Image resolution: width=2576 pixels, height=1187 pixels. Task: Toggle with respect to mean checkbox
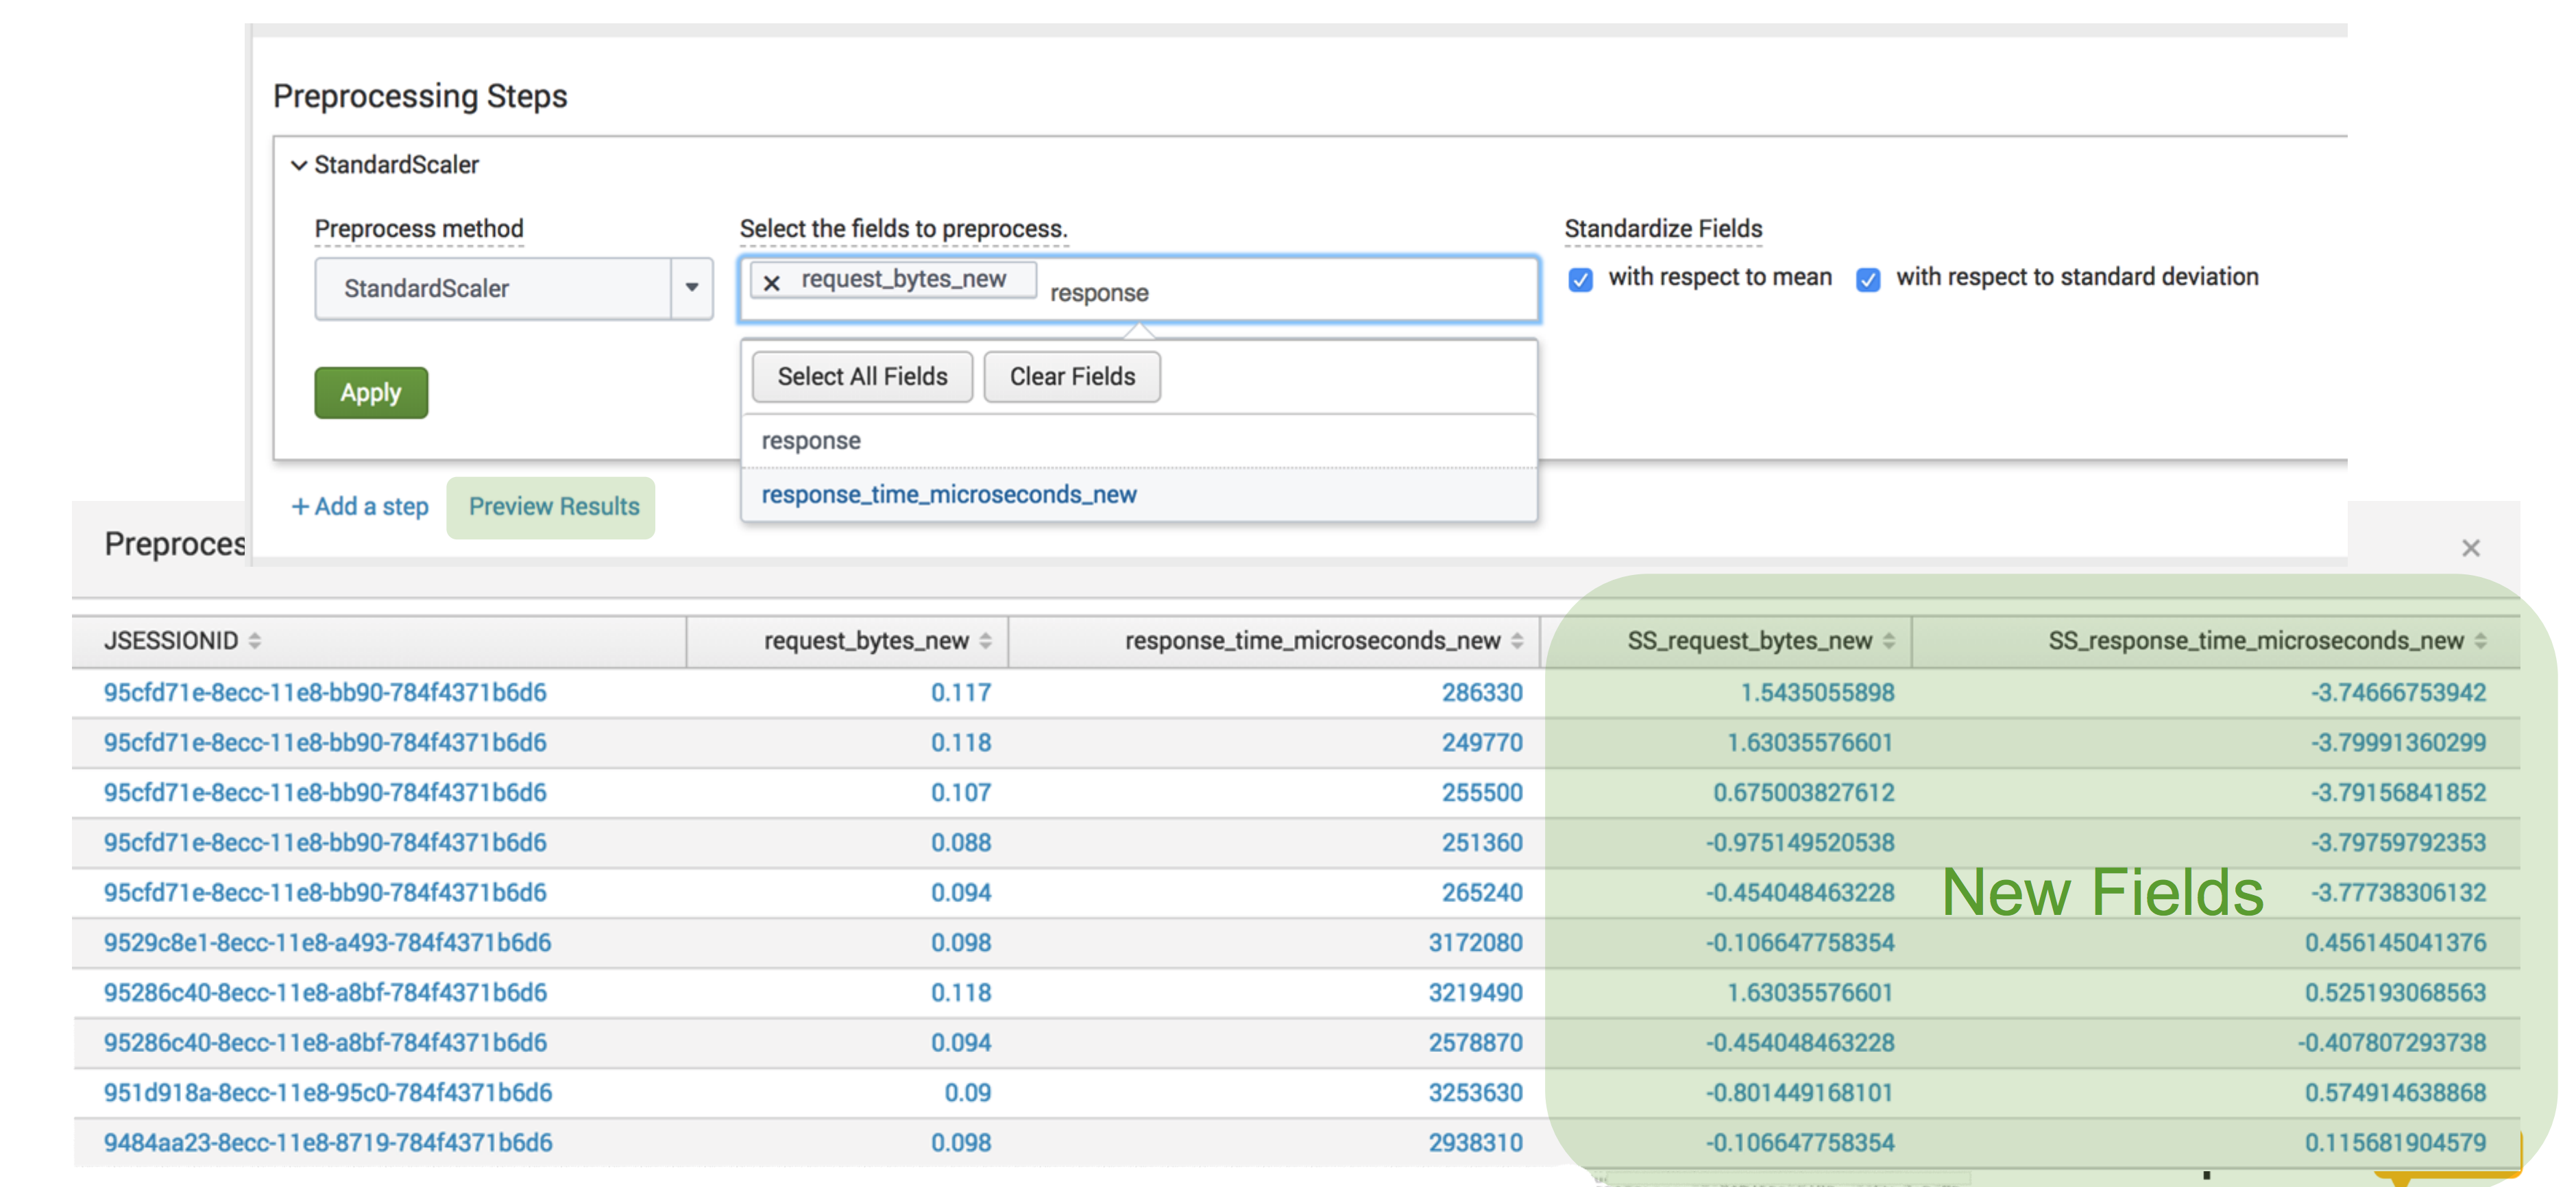click(1580, 279)
